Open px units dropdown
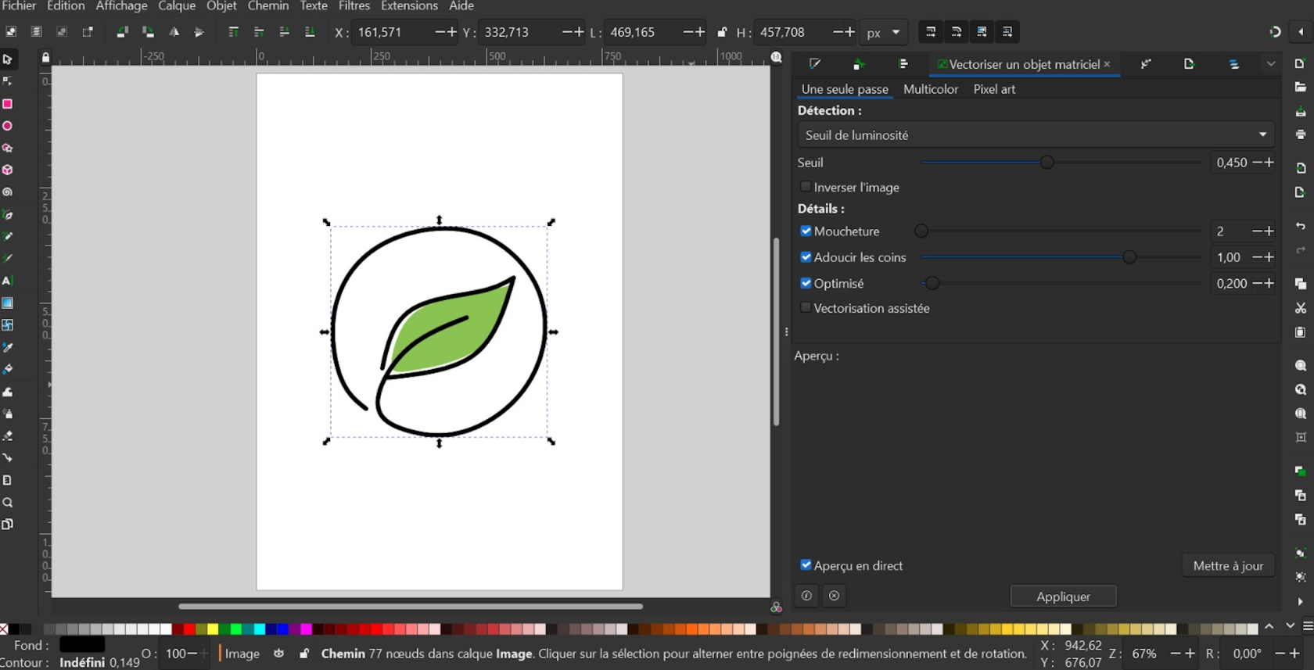The image size is (1314, 670). (x=884, y=32)
